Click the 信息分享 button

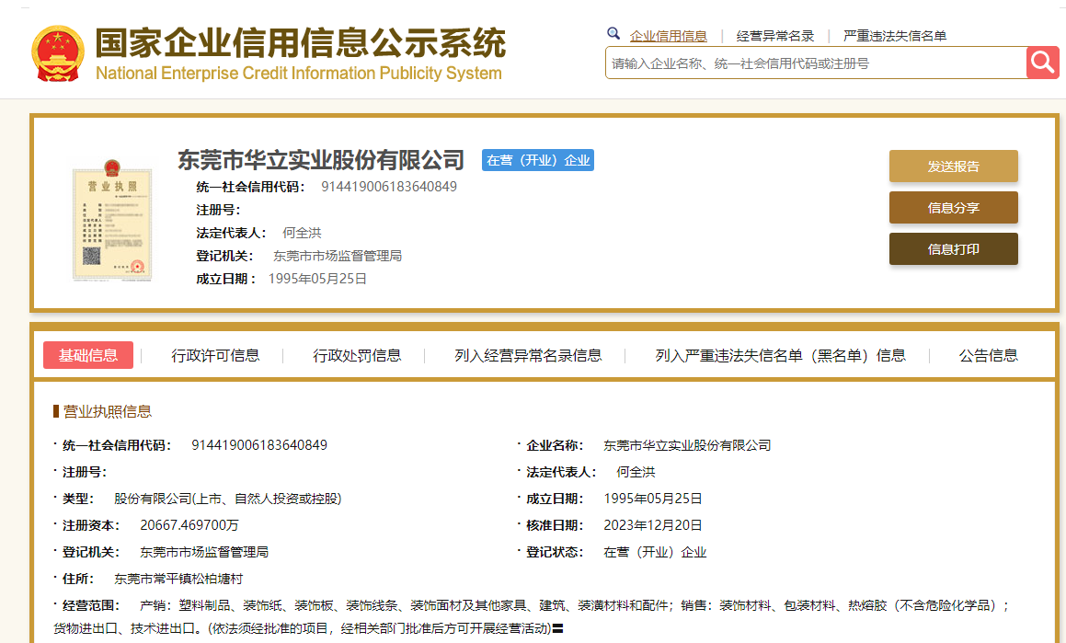click(x=953, y=208)
